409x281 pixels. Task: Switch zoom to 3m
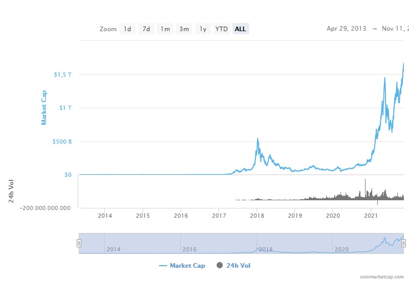(x=184, y=29)
